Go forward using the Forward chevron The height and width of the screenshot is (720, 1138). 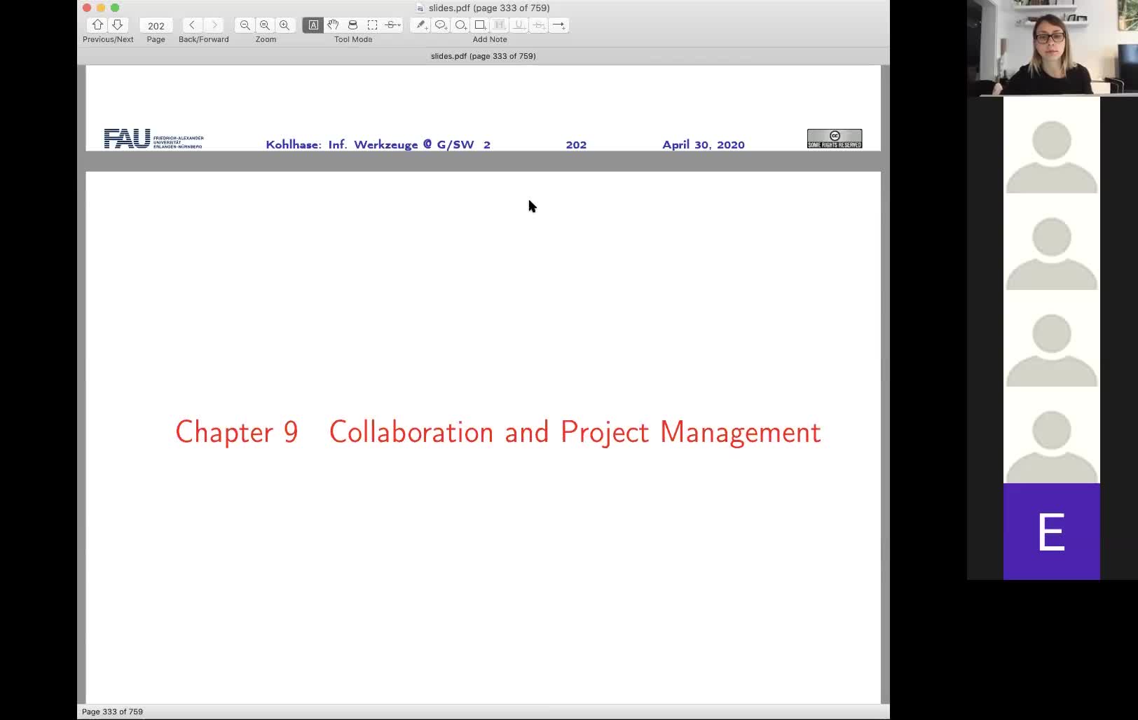coord(214,25)
